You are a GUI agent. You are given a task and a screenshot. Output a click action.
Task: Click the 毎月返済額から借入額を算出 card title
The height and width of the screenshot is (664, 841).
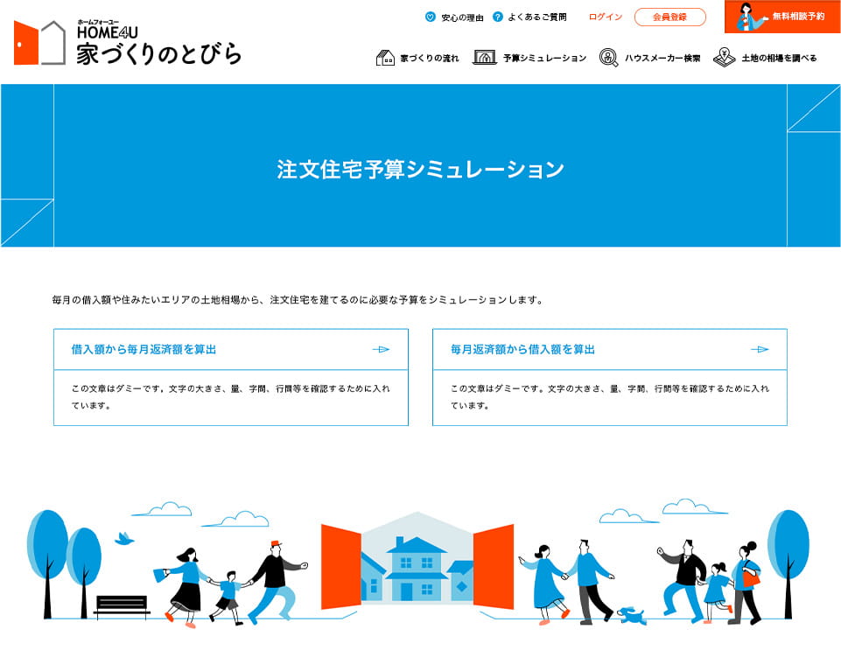[523, 350]
